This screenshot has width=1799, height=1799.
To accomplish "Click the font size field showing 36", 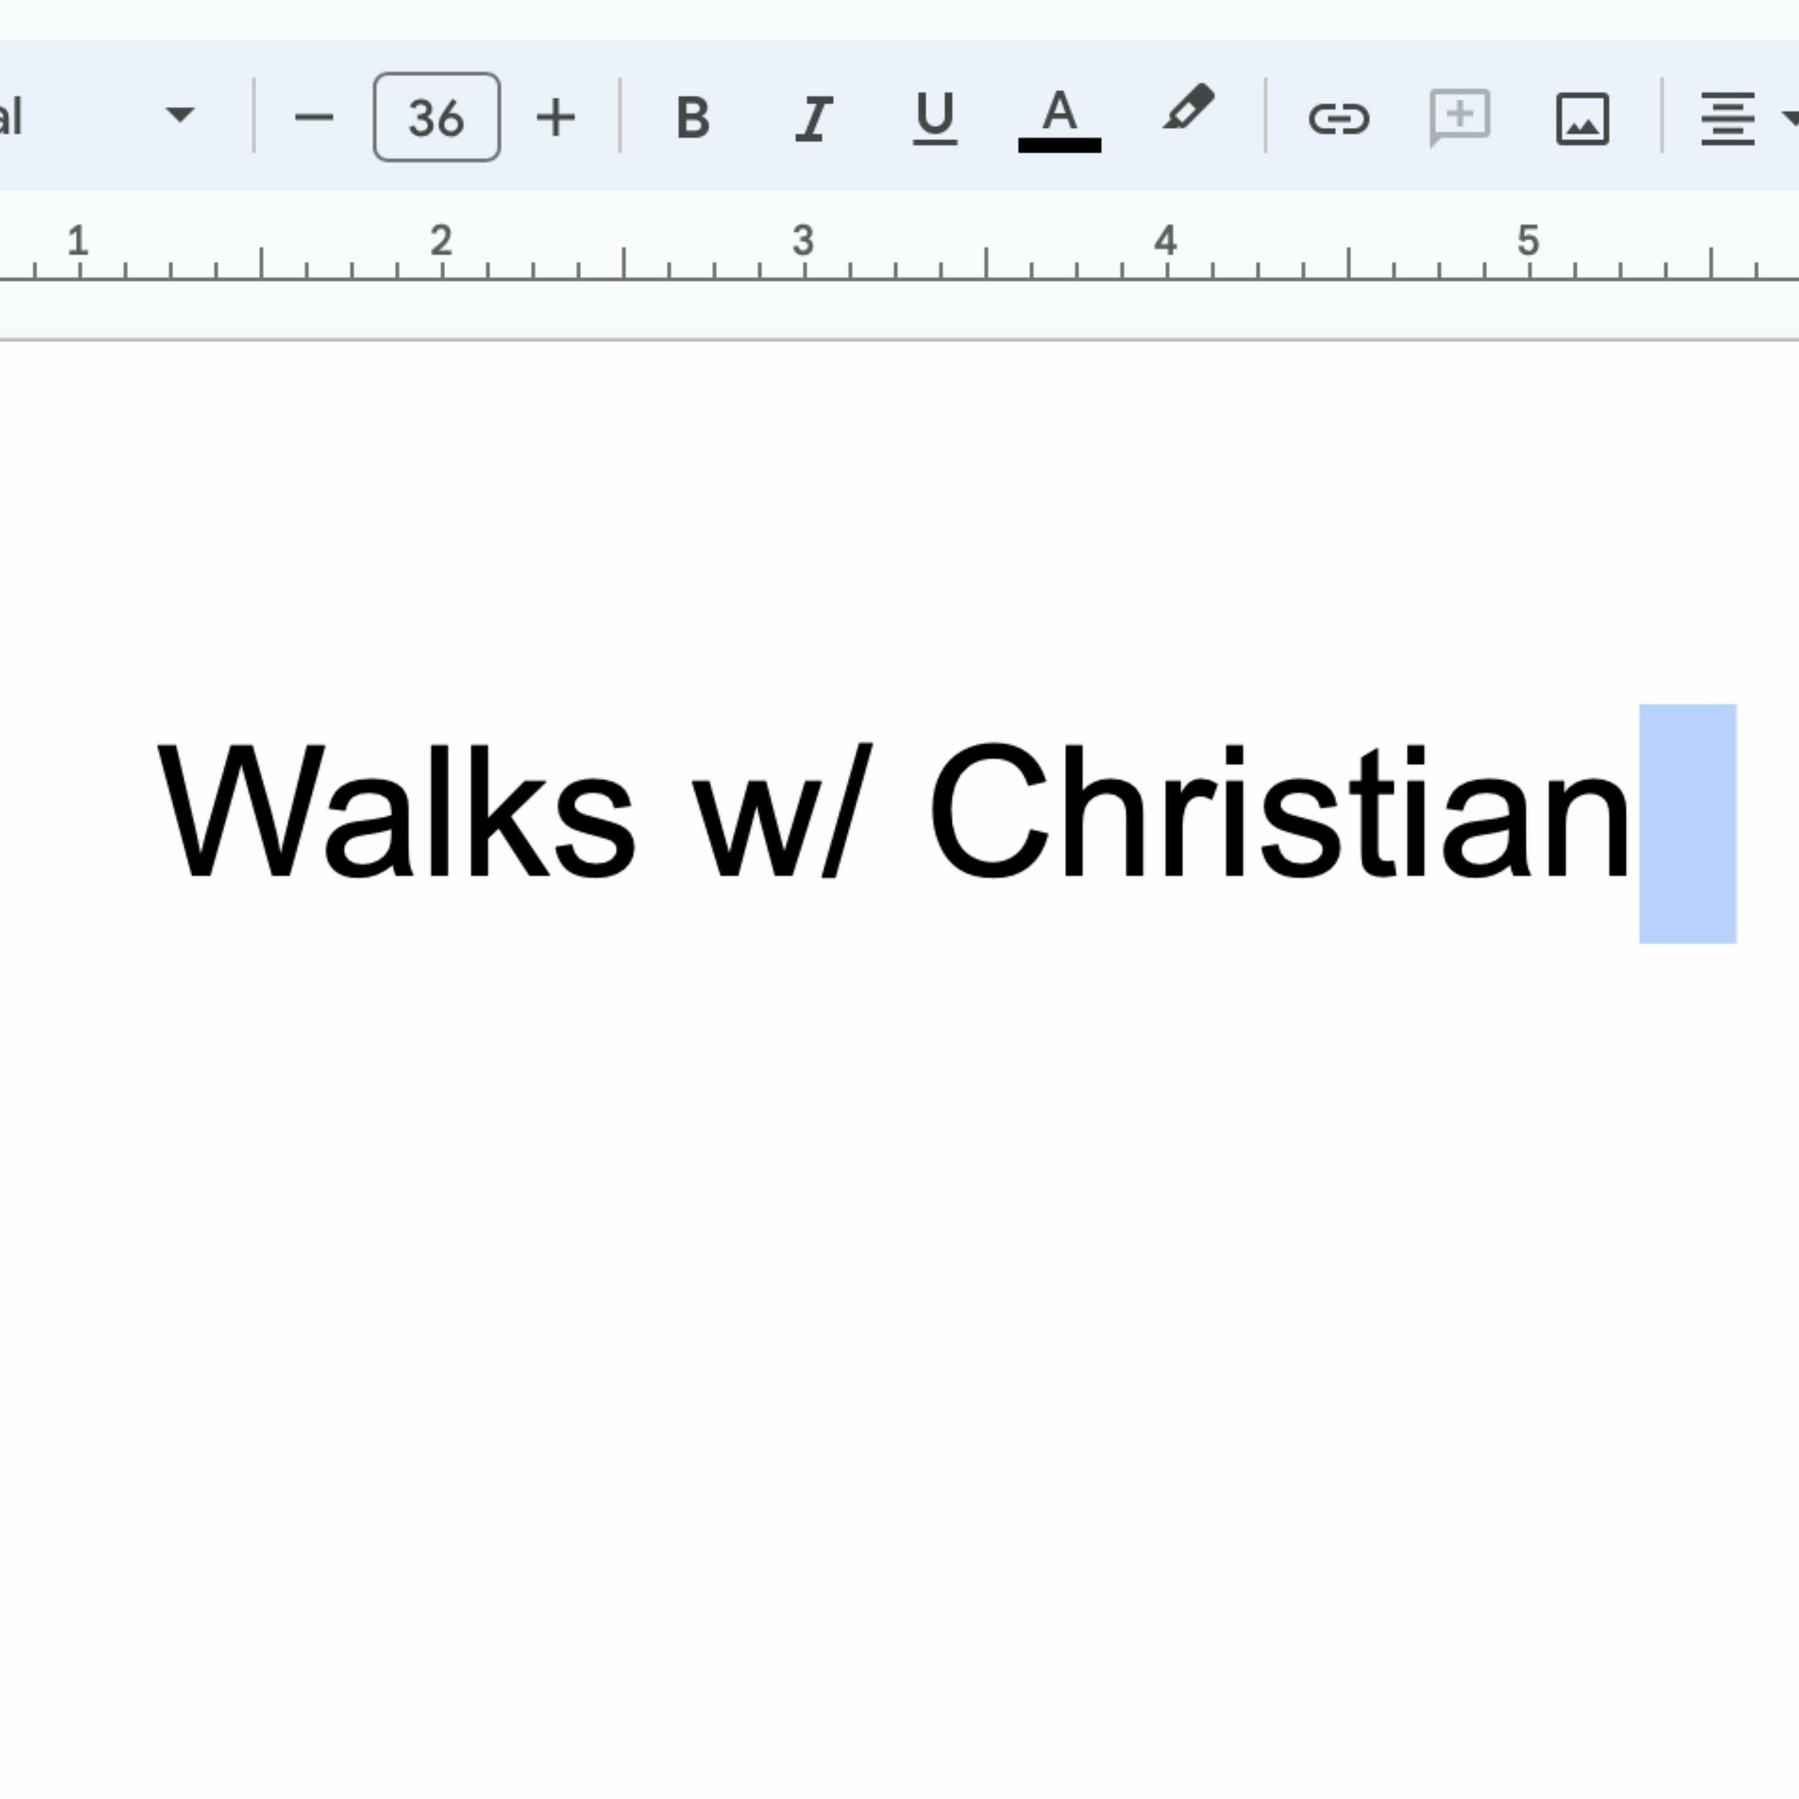I will coord(436,118).
